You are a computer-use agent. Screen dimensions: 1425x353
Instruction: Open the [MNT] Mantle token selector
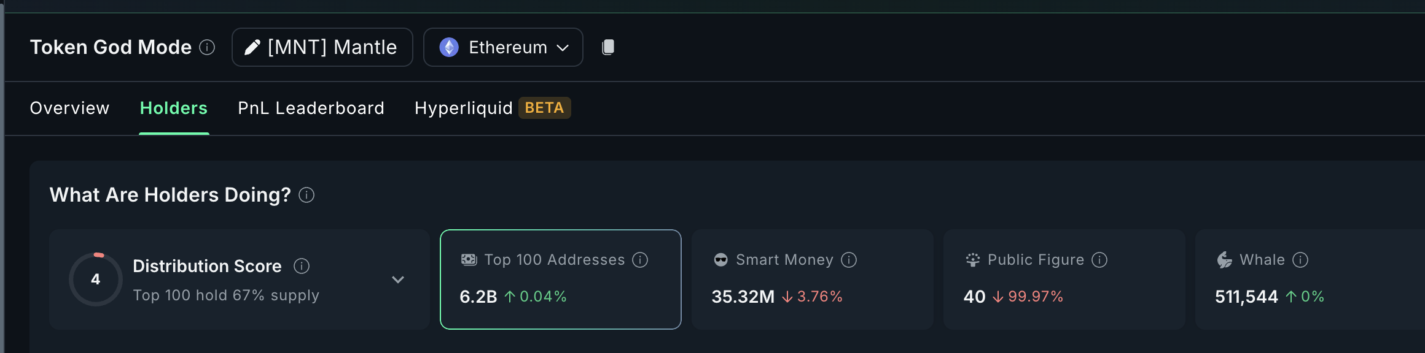click(332, 47)
